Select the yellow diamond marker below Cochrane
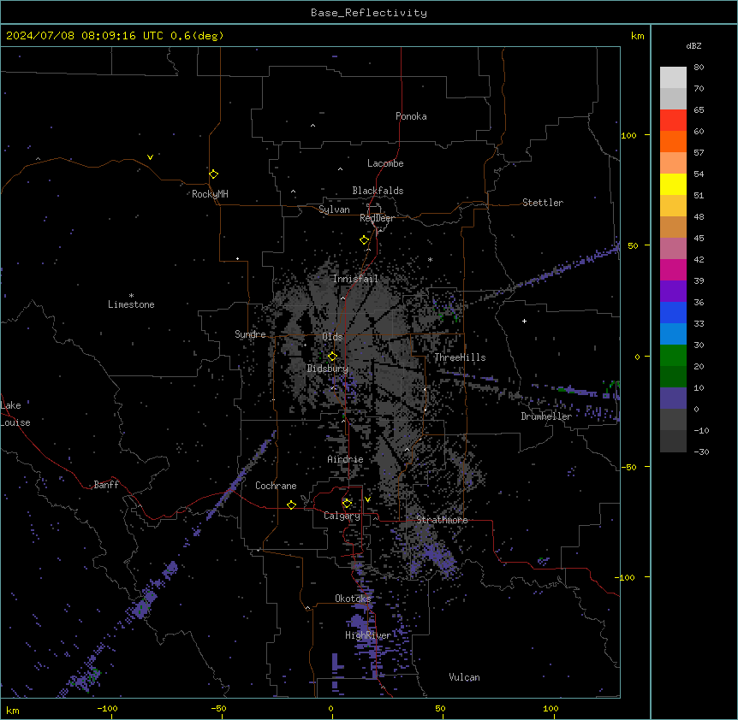This screenshot has height=720, width=738. pos(291,505)
